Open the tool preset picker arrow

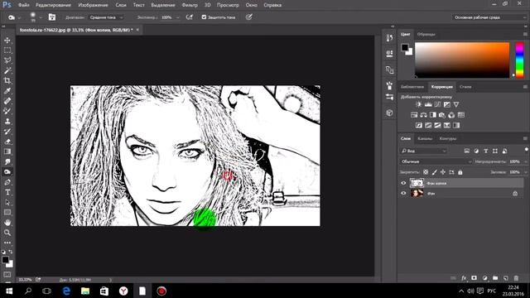[19, 17]
